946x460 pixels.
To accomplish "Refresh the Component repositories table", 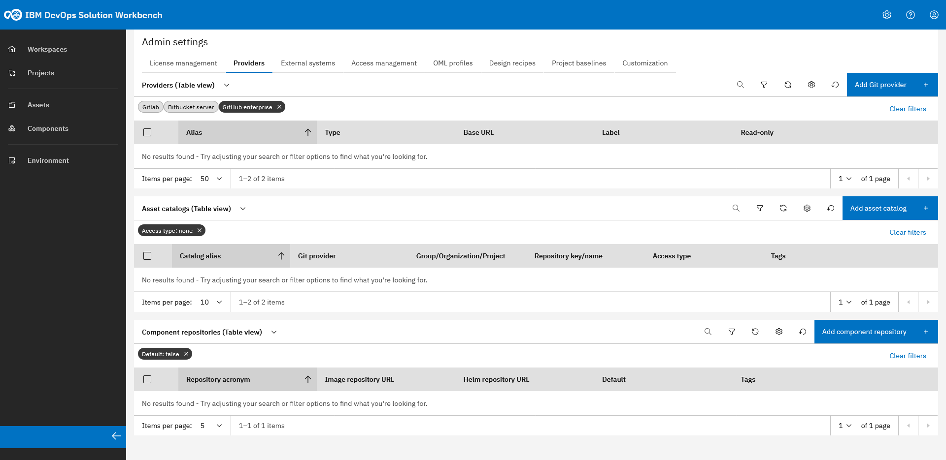I will click(x=755, y=332).
